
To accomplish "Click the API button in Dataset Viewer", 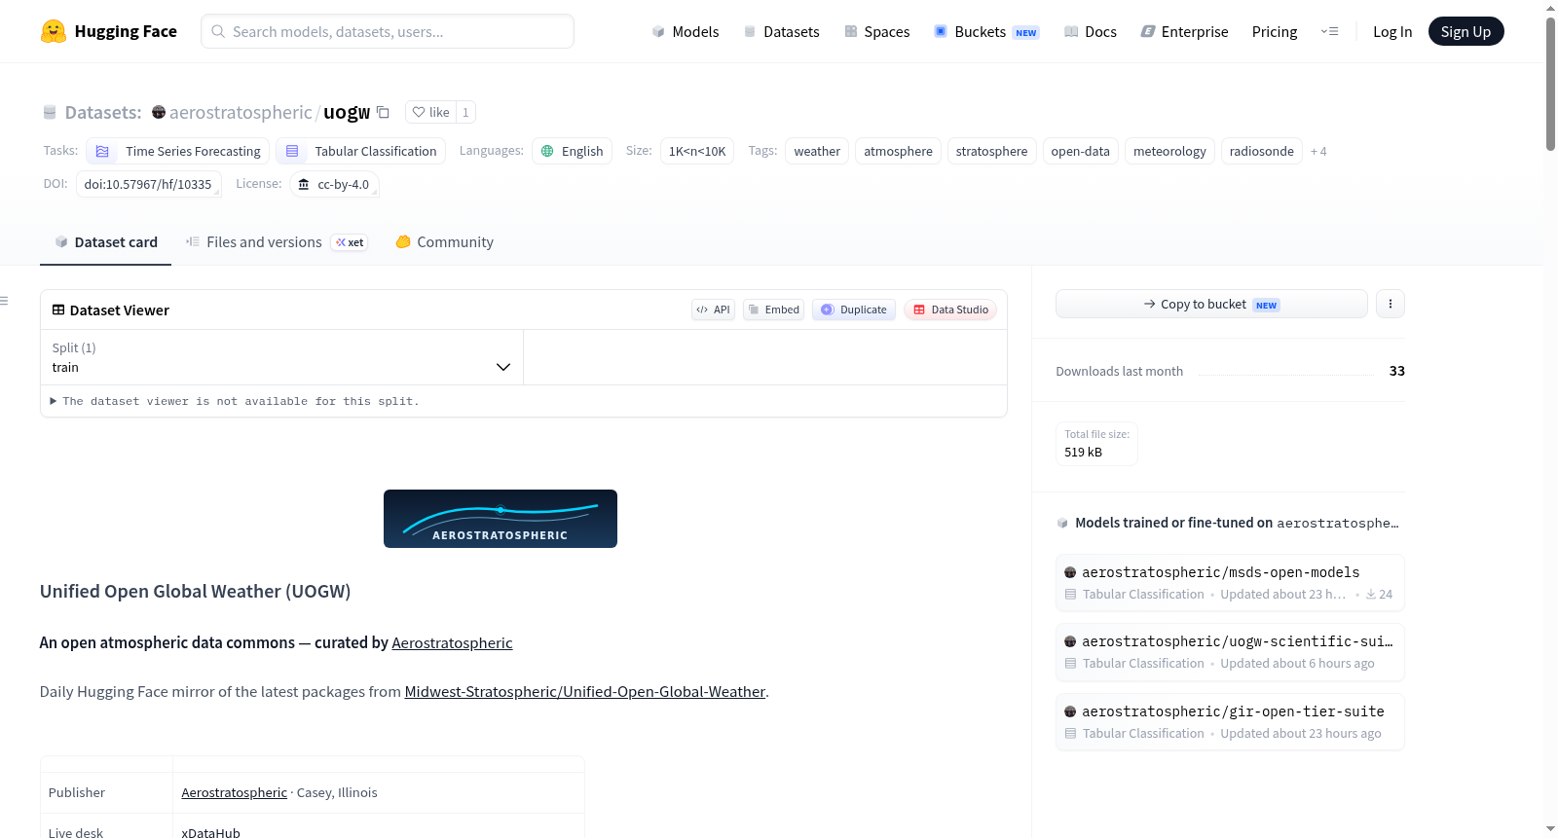I will coord(713,310).
